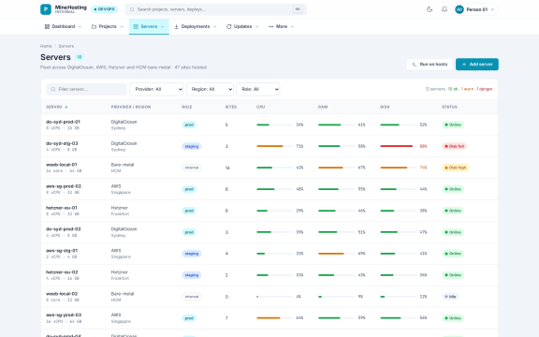Toggle dark mode moon icon
Screen dimensions: 539x337
click(430, 9)
